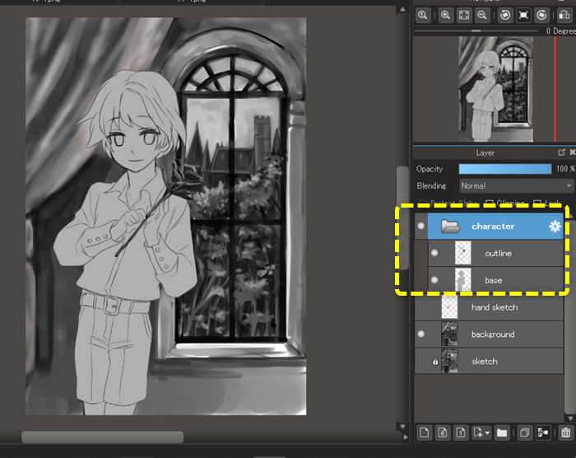The width and height of the screenshot is (576, 458).
Task: Add a new 1-bit layer
Action: 461,432
